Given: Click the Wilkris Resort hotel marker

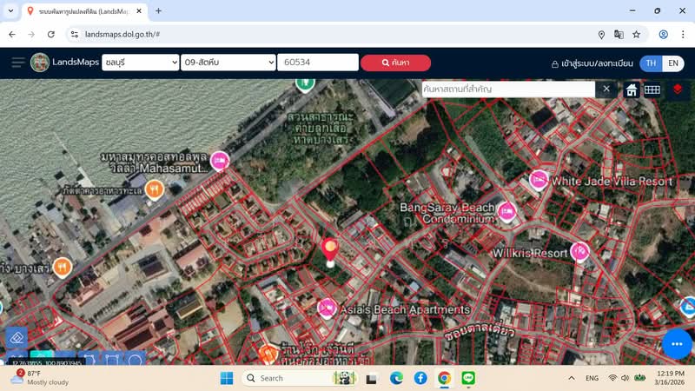Looking at the screenshot, I should tap(579, 252).
